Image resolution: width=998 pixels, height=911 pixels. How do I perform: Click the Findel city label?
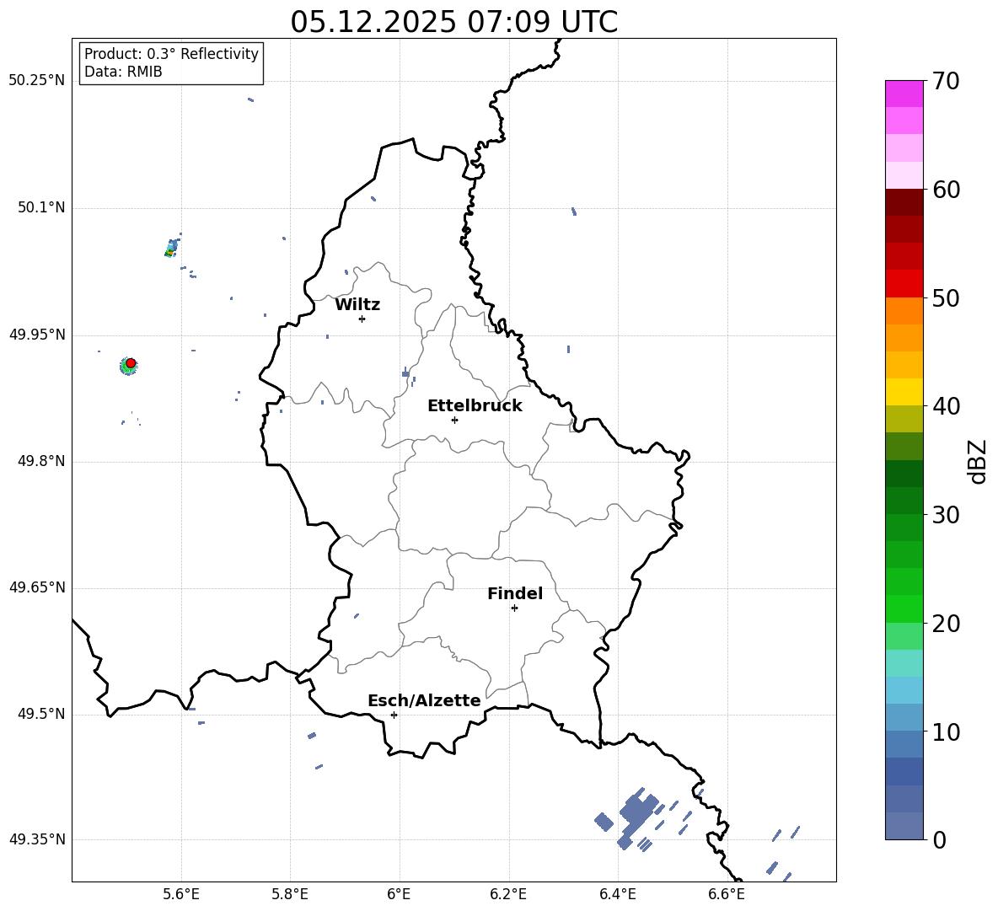515,593
